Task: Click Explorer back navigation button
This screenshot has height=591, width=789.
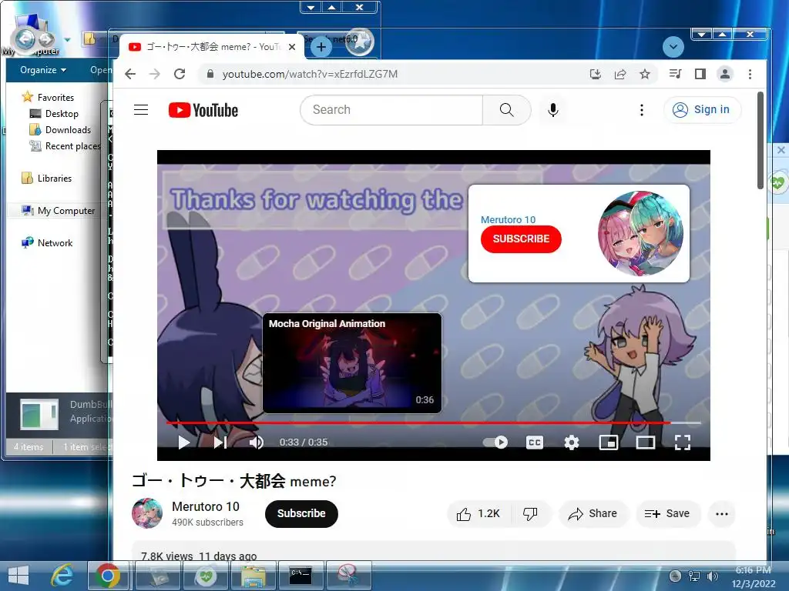Action: click(x=26, y=38)
